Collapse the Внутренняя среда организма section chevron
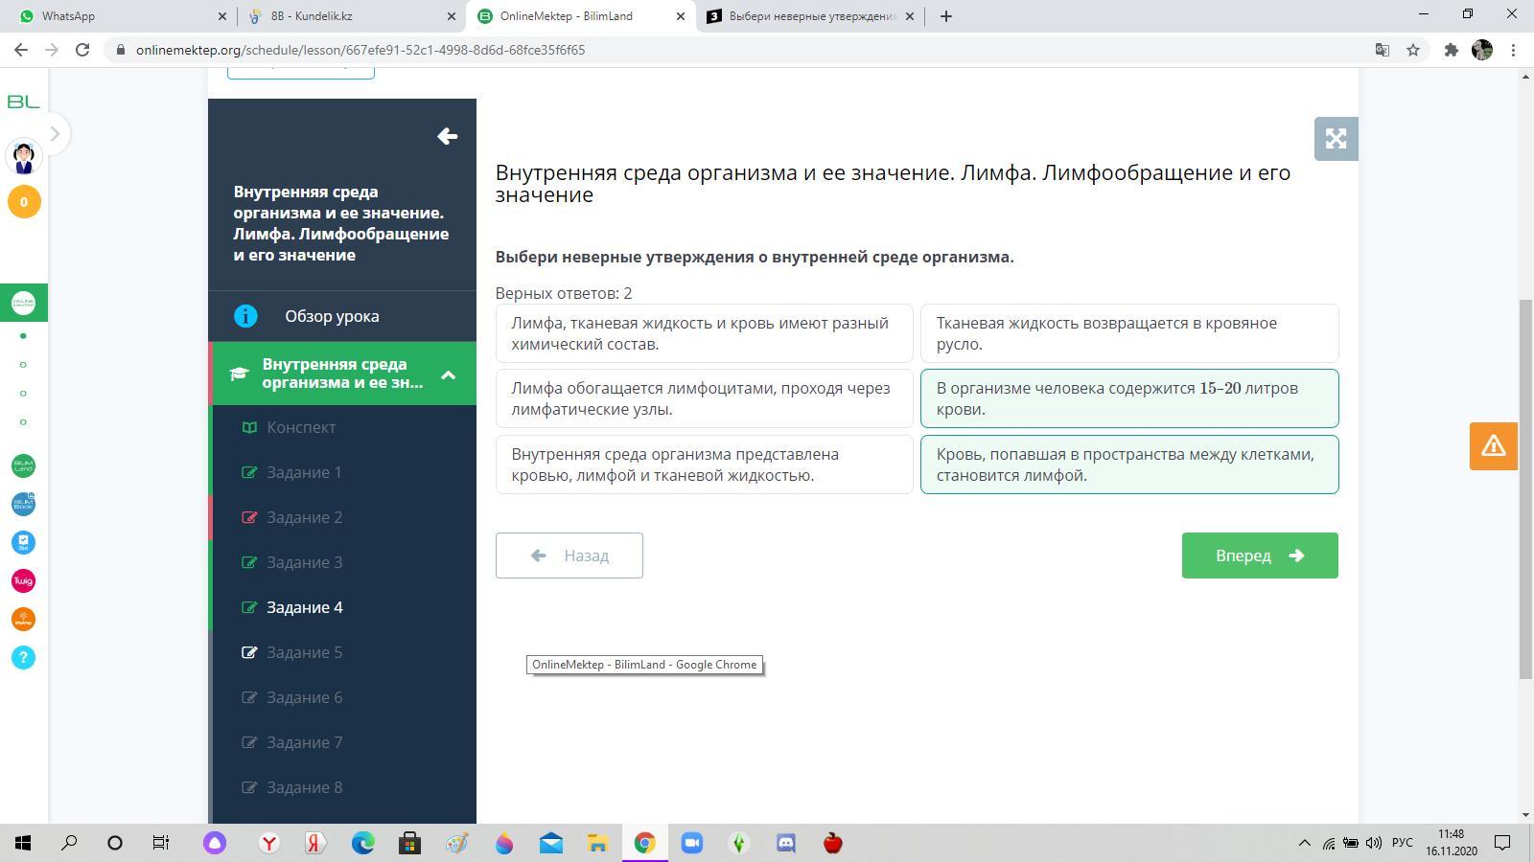The width and height of the screenshot is (1534, 862). [448, 374]
